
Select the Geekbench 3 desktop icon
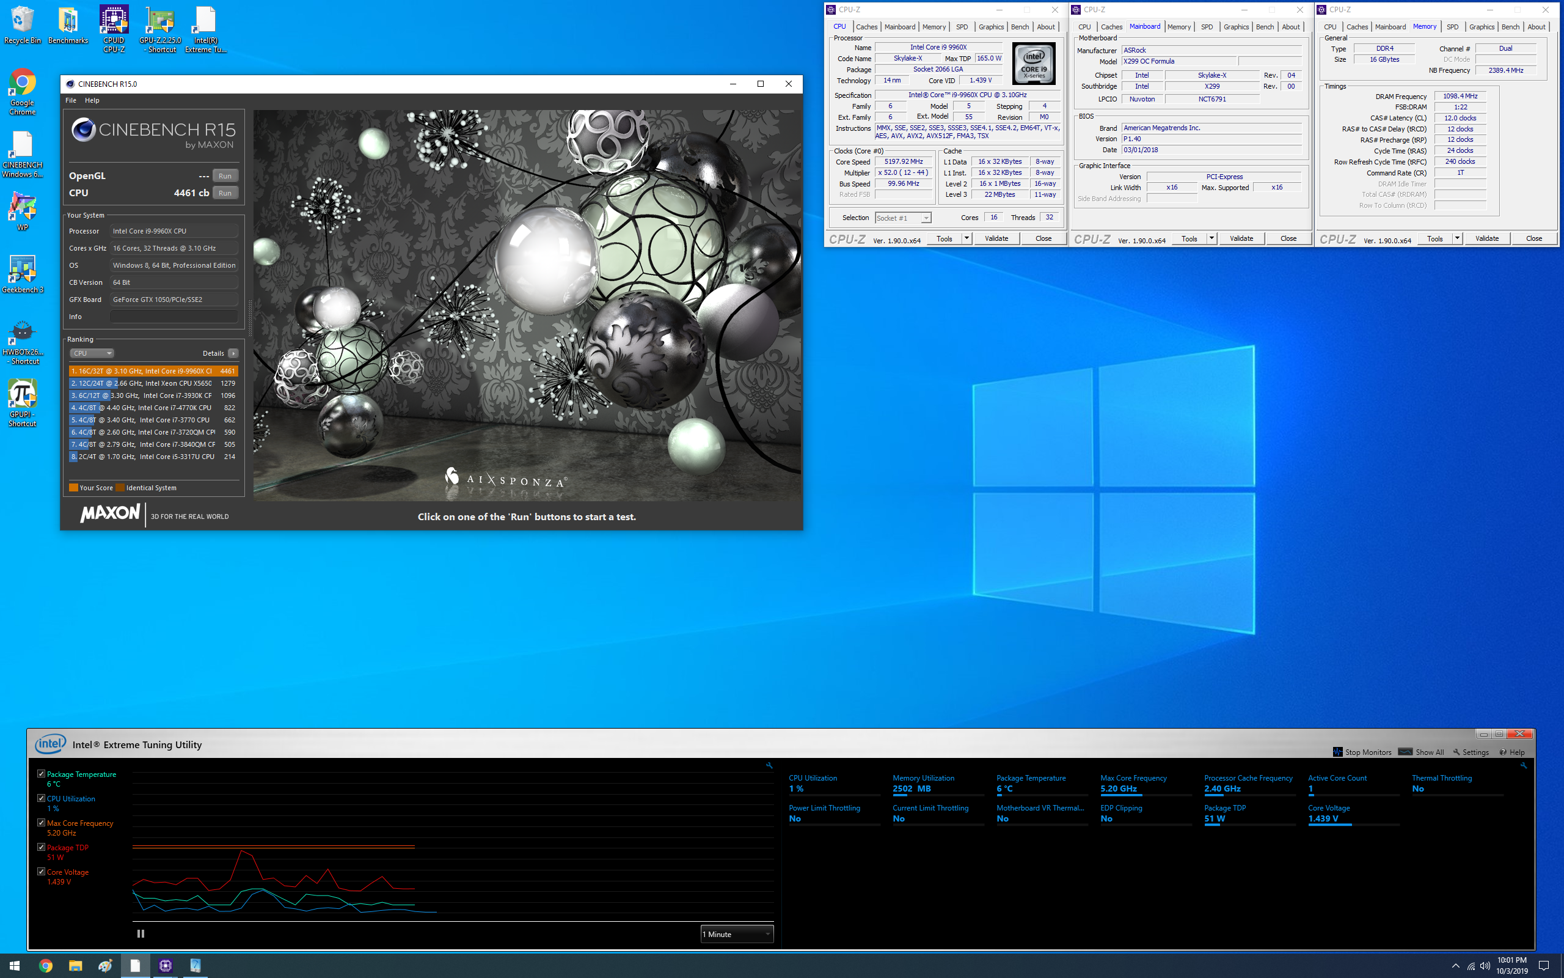23,274
